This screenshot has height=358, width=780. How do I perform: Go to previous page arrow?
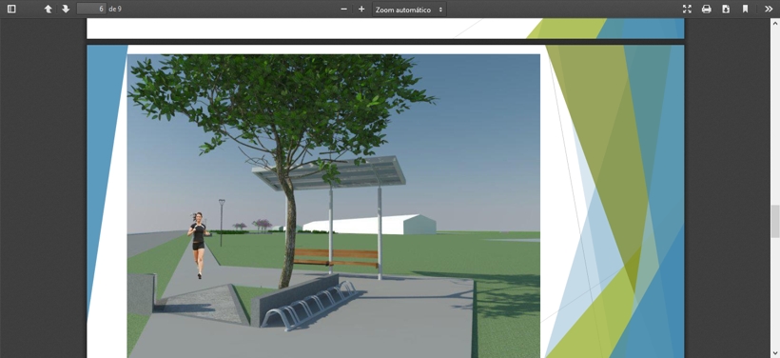pyautogui.click(x=48, y=9)
